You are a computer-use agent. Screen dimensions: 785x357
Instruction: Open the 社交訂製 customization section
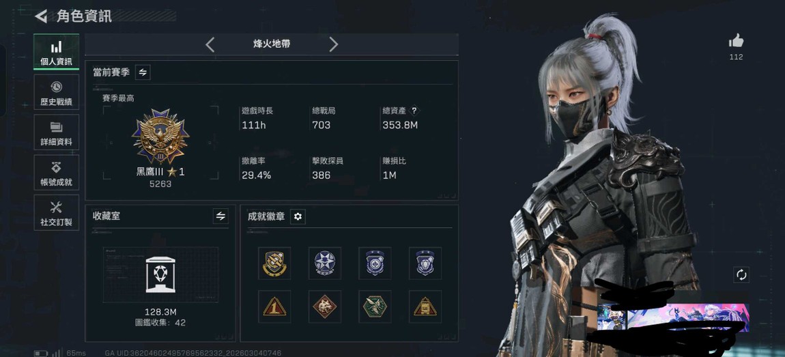pyautogui.click(x=56, y=212)
